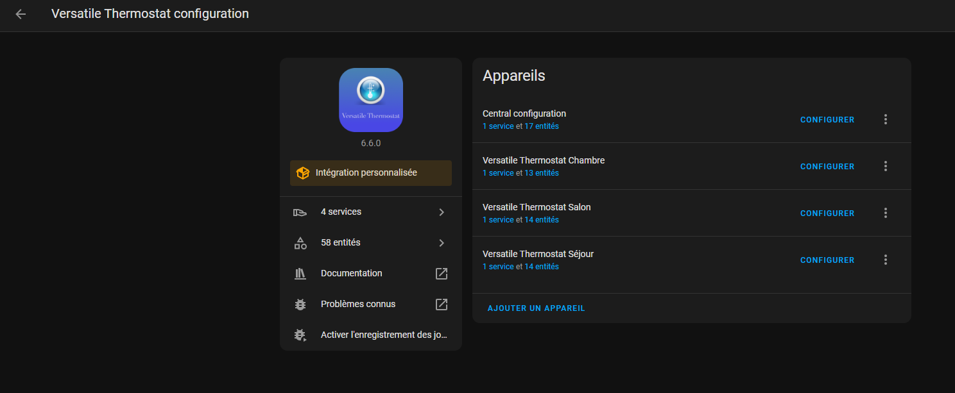Select the Versatile Thermostat Salon name

pyautogui.click(x=537, y=207)
